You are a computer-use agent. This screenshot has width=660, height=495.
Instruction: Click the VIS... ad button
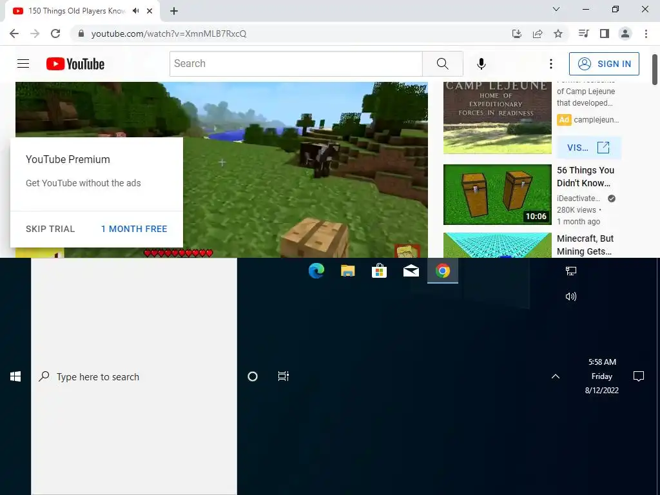point(588,148)
